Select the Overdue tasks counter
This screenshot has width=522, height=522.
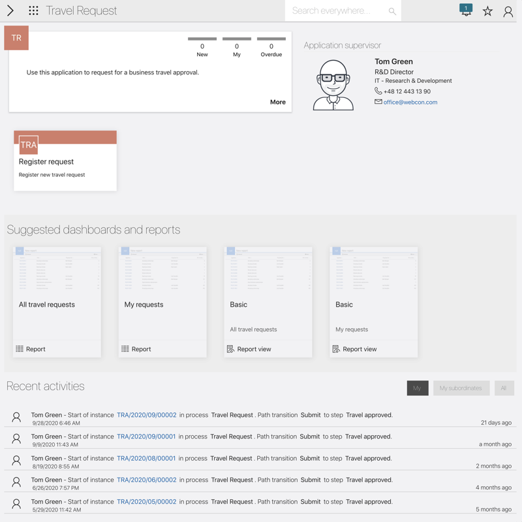[271, 48]
